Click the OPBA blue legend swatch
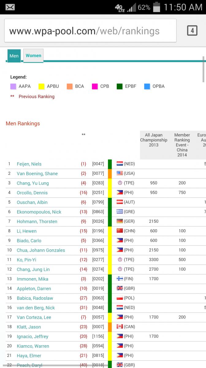This screenshot has height=368, width=206. click(x=147, y=86)
